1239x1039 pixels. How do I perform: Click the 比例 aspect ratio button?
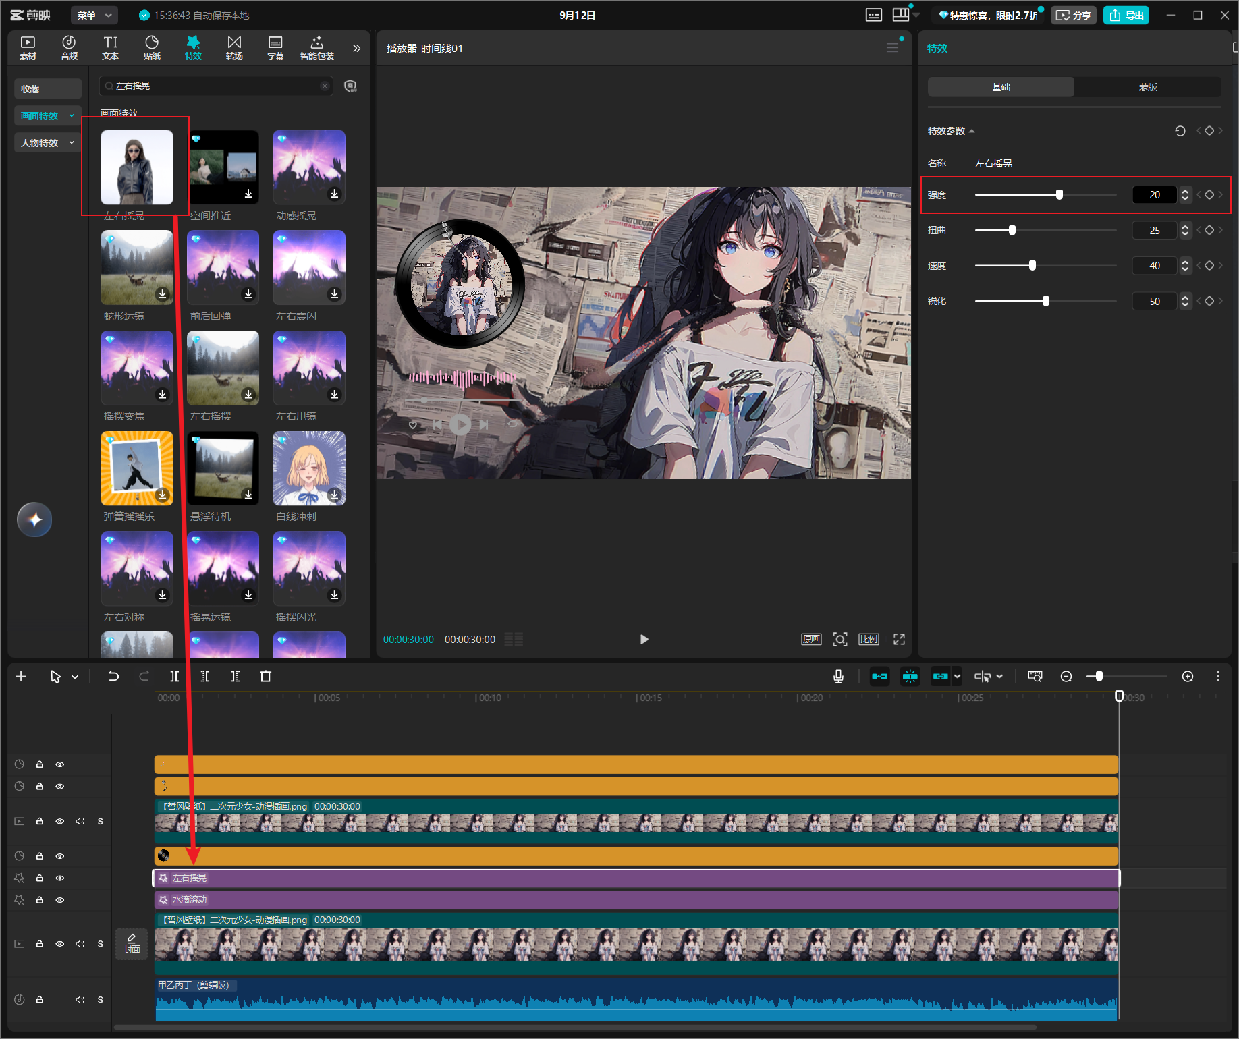869,639
